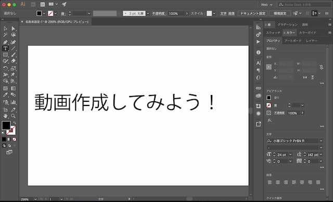Switch to the プロパティ tab
Viewport: 333px width, 202px height.
pyautogui.click(x=273, y=41)
